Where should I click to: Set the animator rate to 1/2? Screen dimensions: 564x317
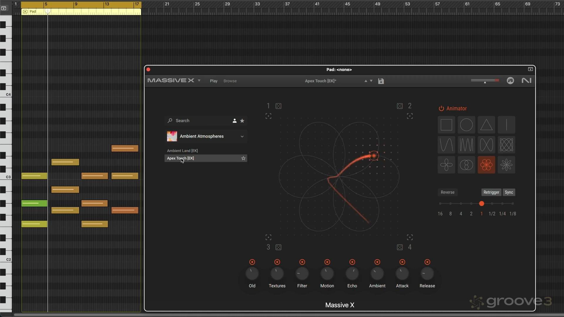(x=492, y=204)
